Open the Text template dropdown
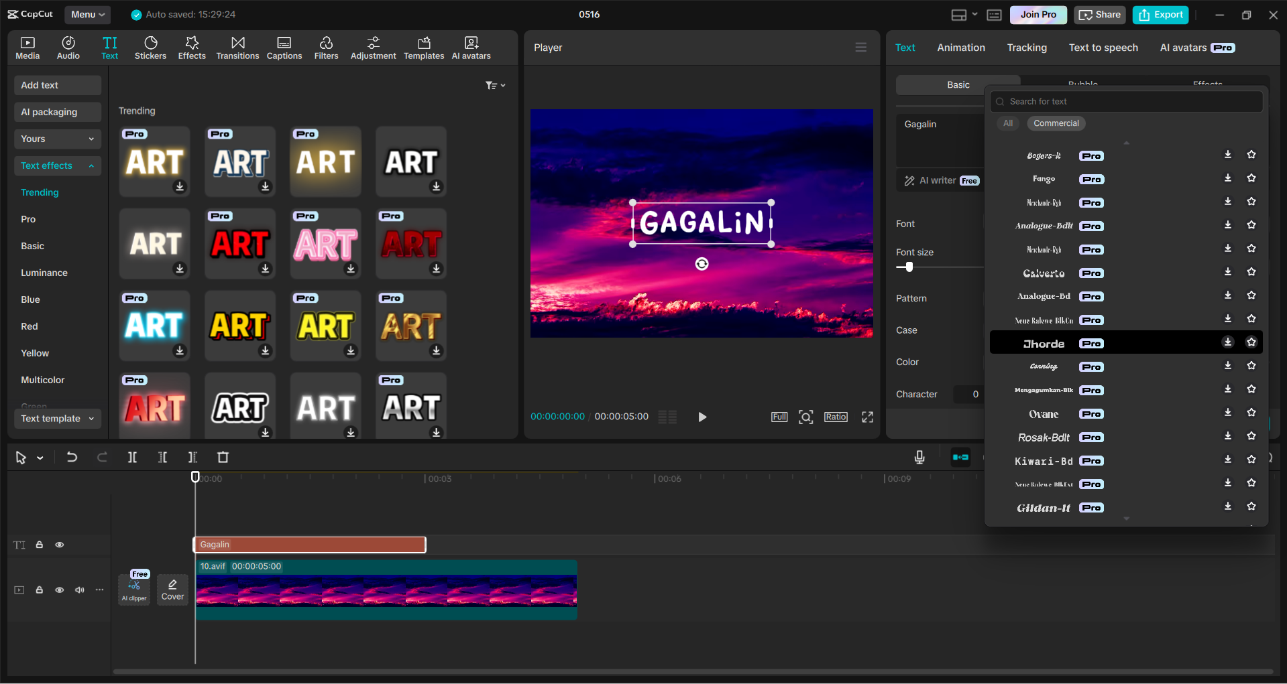Screen dimensions: 1287x684 (x=57, y=418)
